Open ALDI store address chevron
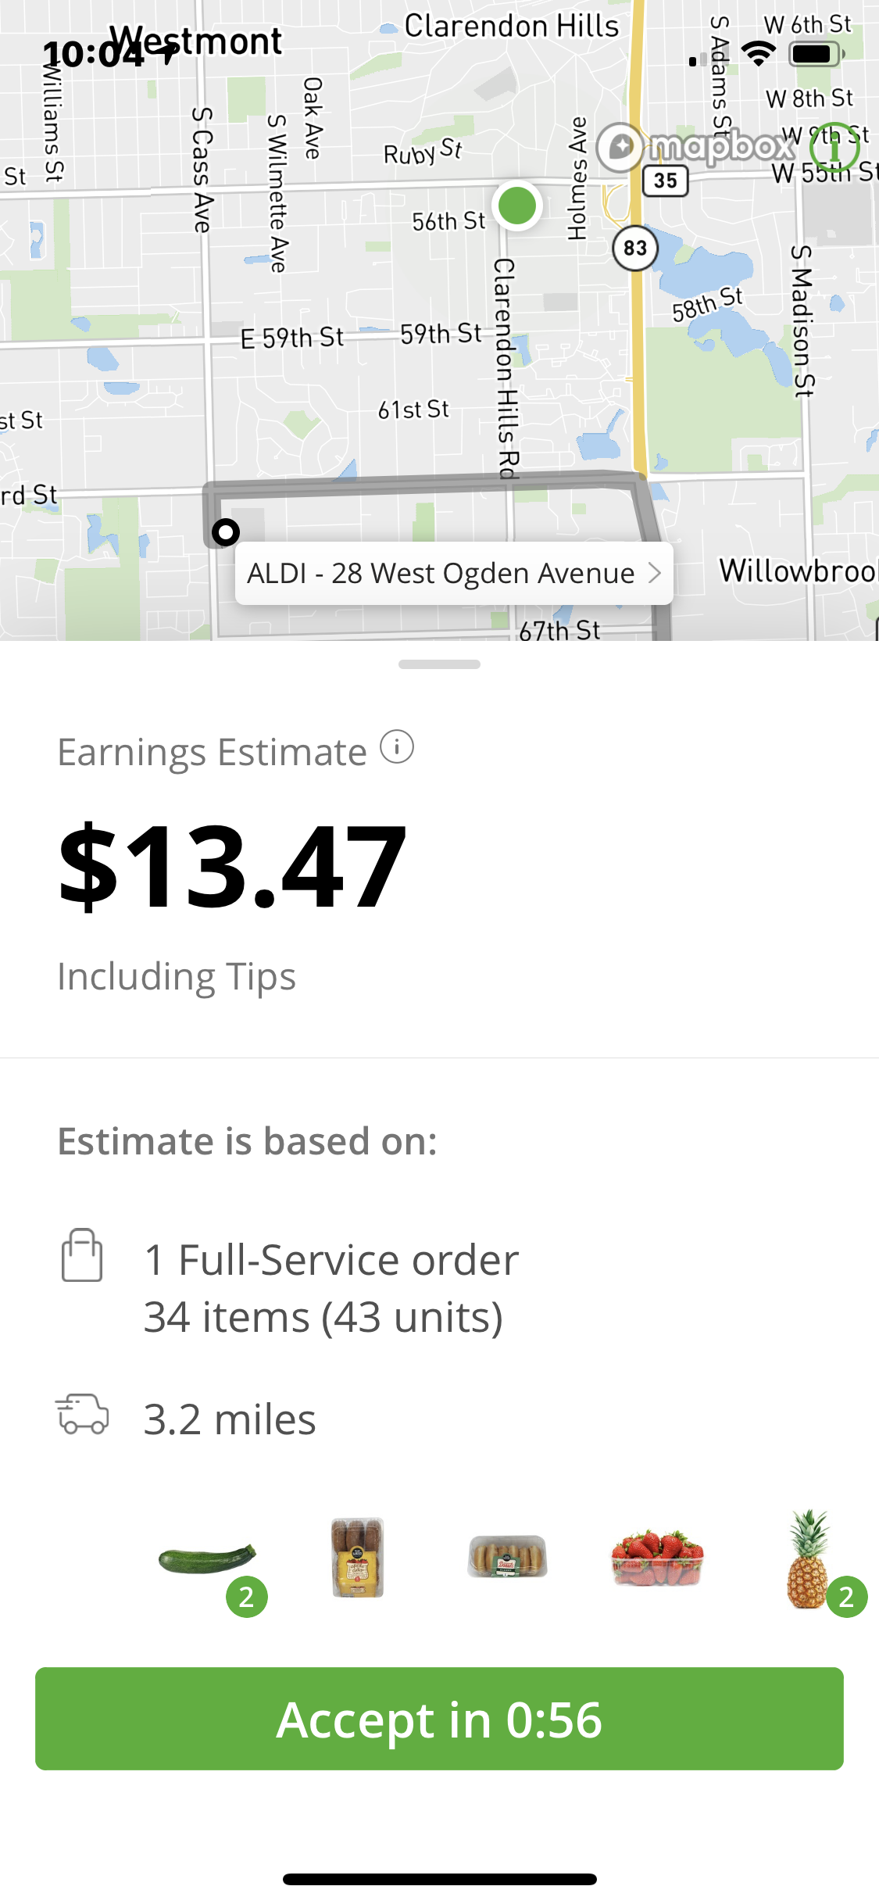Viewport: 879px width, 1904px height. pos(655,573)
